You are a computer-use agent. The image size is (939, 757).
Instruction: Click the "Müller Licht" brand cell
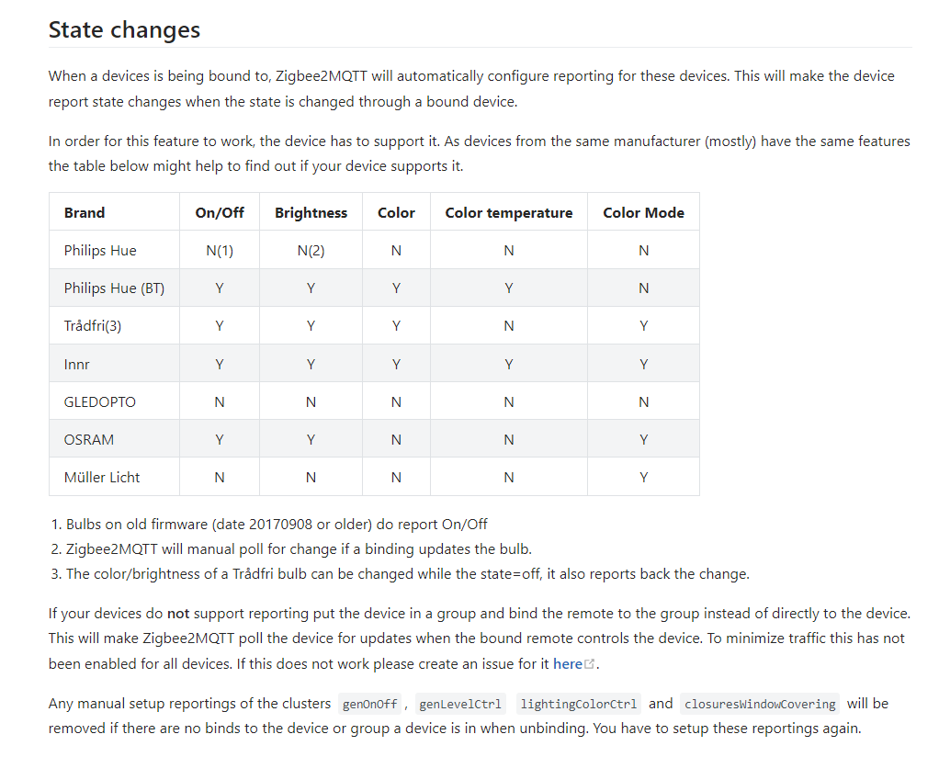(102, 478)
